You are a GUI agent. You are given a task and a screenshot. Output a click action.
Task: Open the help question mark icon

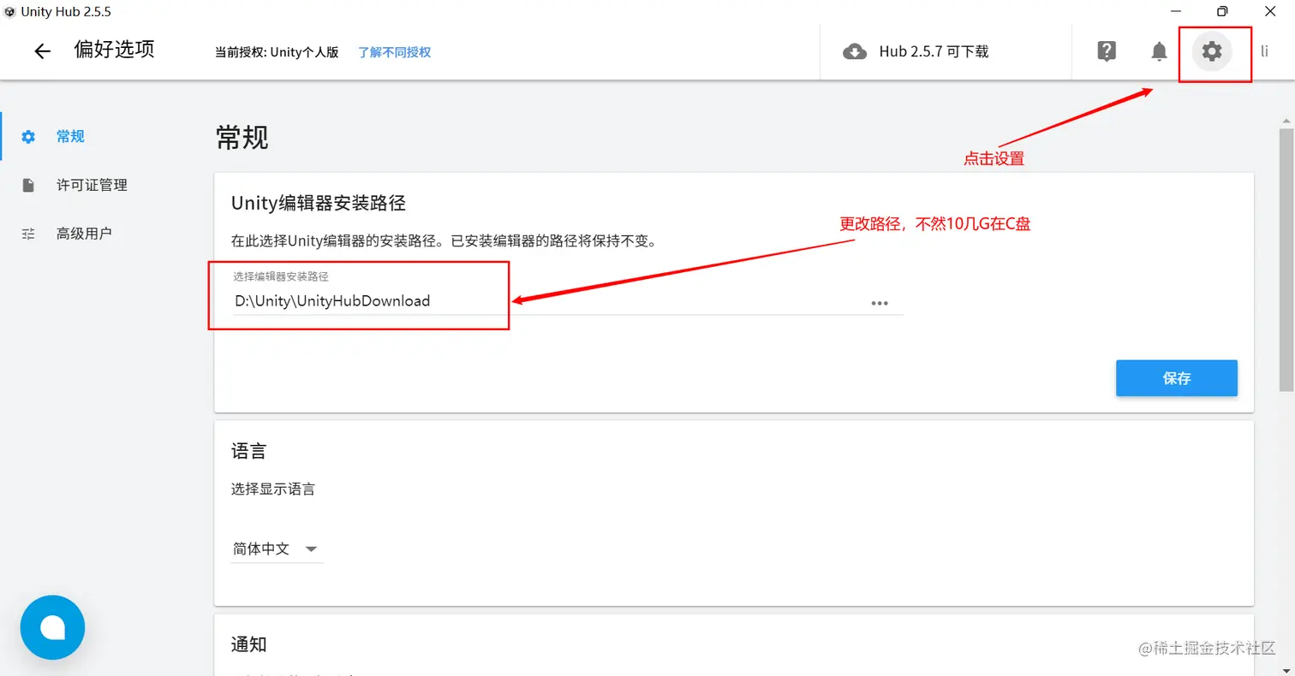coord(1107,51)
